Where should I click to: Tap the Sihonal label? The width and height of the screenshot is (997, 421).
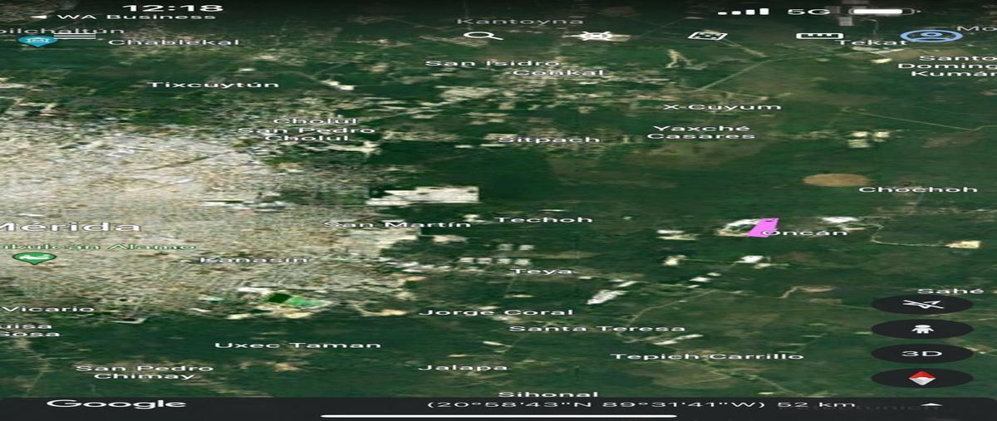pyautogui.click(x=548, y=394)
